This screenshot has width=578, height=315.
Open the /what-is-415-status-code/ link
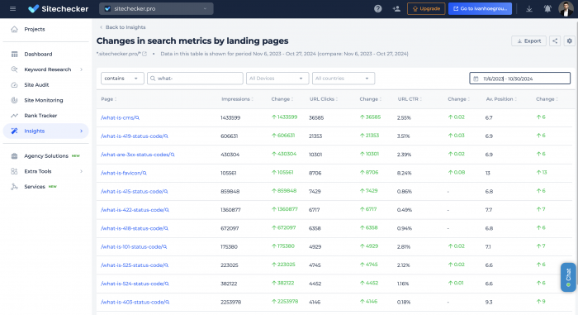(132, 192)
